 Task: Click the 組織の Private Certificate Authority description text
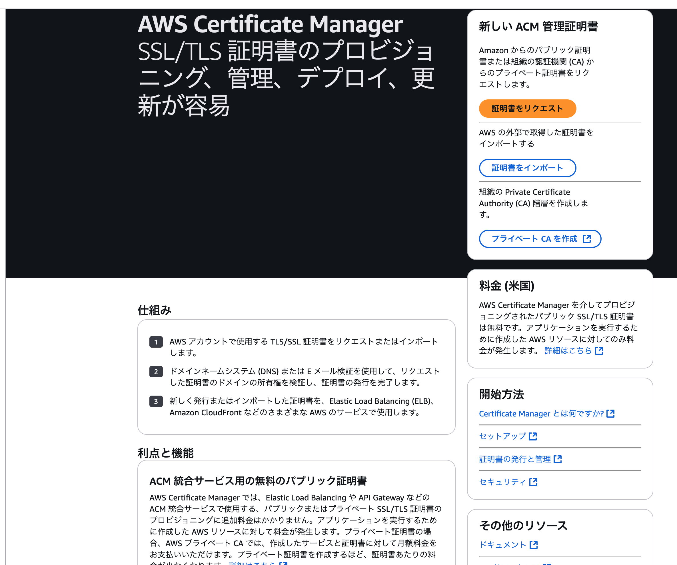point(534,203)
